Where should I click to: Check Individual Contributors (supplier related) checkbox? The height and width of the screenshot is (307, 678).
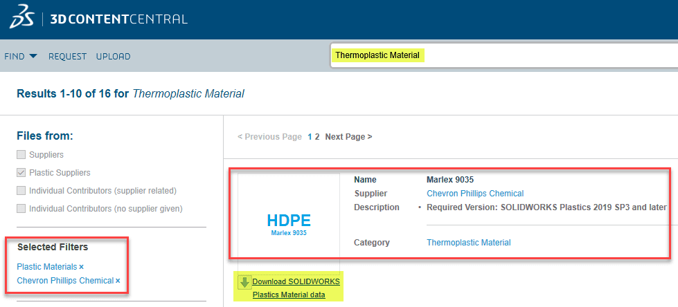pos(21,190)
